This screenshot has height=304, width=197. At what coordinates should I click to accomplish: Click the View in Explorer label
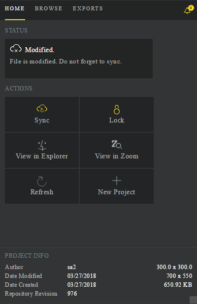tap(42, 156)
